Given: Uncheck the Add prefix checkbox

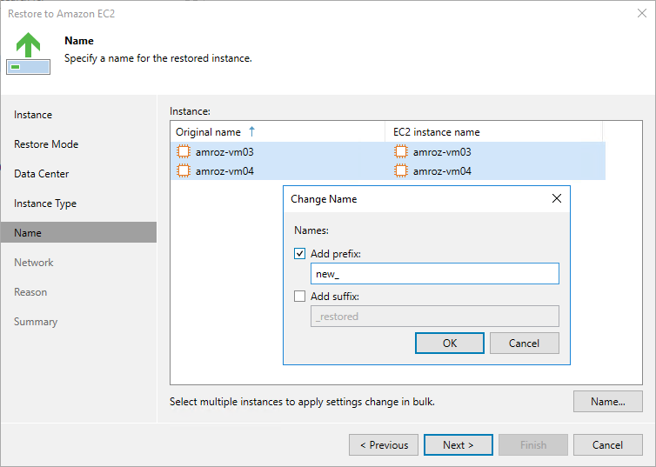Looking at the screenshot, I should pyautogui.click(x=299, y=254).
